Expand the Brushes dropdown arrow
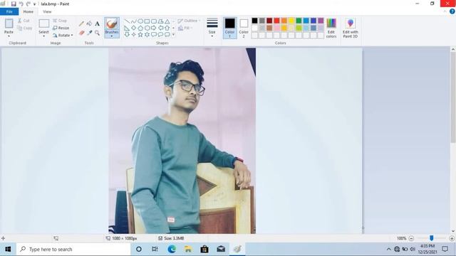Screen dimensions: 456x256 click(112, 36)
